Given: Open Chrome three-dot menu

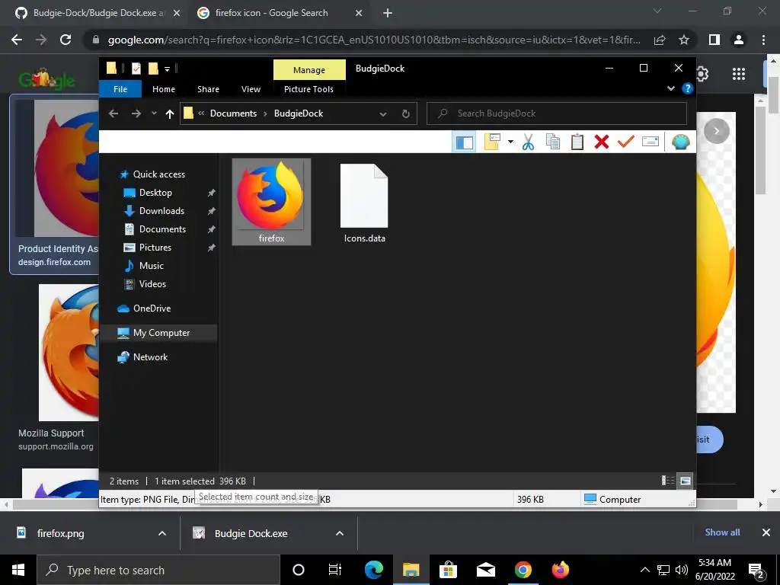Looking at the screenshot, I should 763,40.
